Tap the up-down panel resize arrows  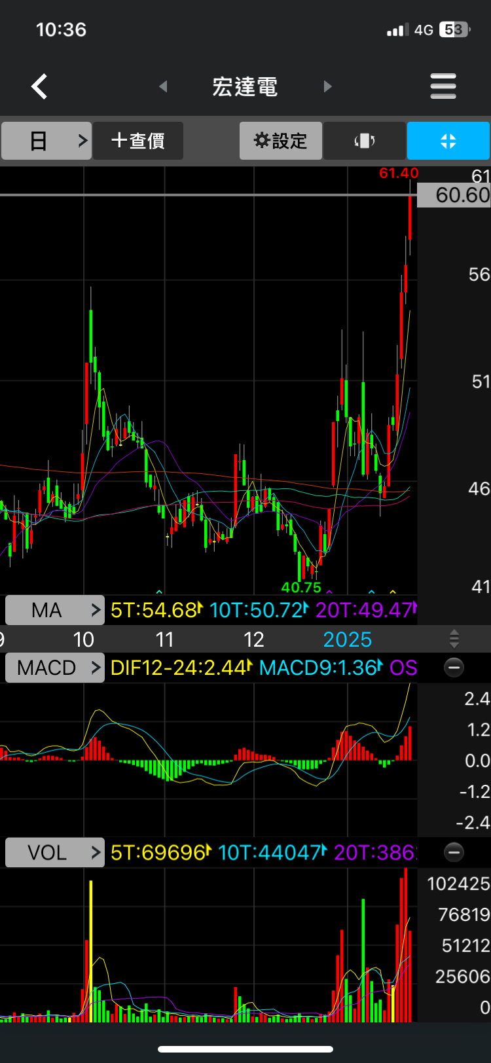tap(454, 639)
